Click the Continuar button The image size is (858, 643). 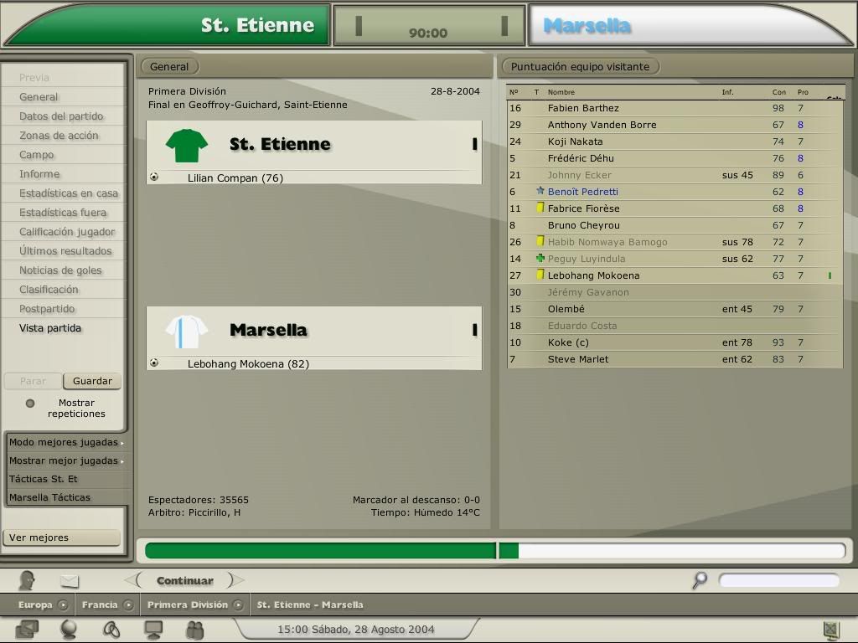pyautogui.click(x=185, y=581)
